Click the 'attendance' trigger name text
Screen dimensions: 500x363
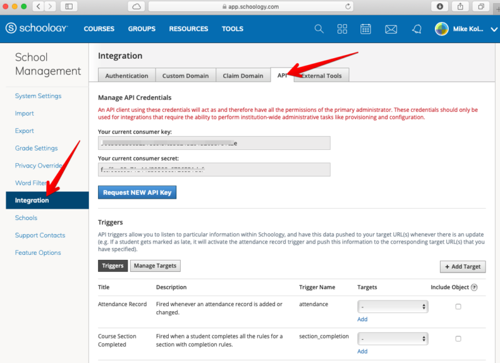pyautogui.click(x=314, y=304)
